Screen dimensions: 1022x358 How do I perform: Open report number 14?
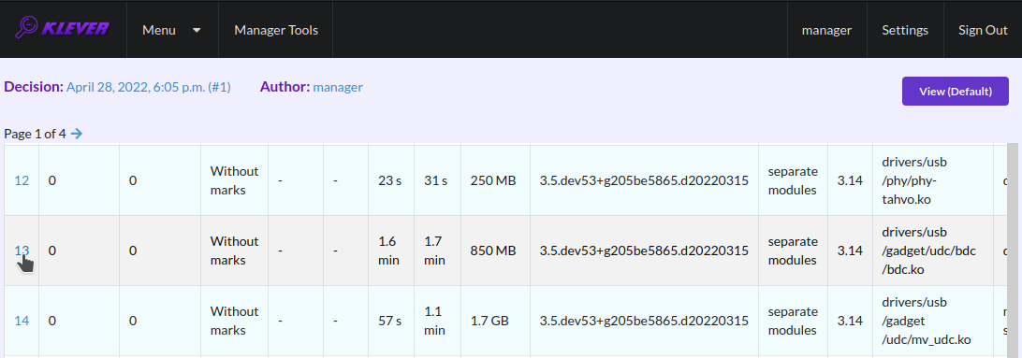(22, 321)
